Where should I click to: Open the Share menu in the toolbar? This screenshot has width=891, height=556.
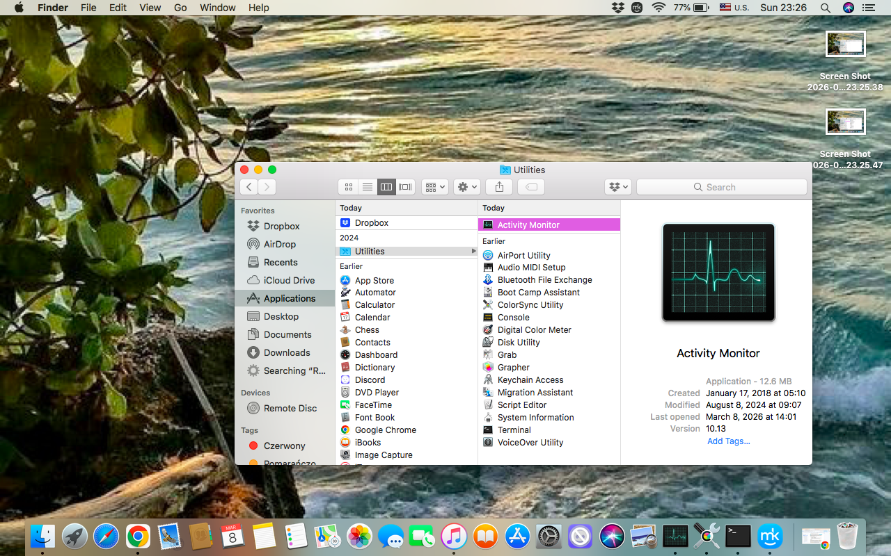[x=498, y=186]
